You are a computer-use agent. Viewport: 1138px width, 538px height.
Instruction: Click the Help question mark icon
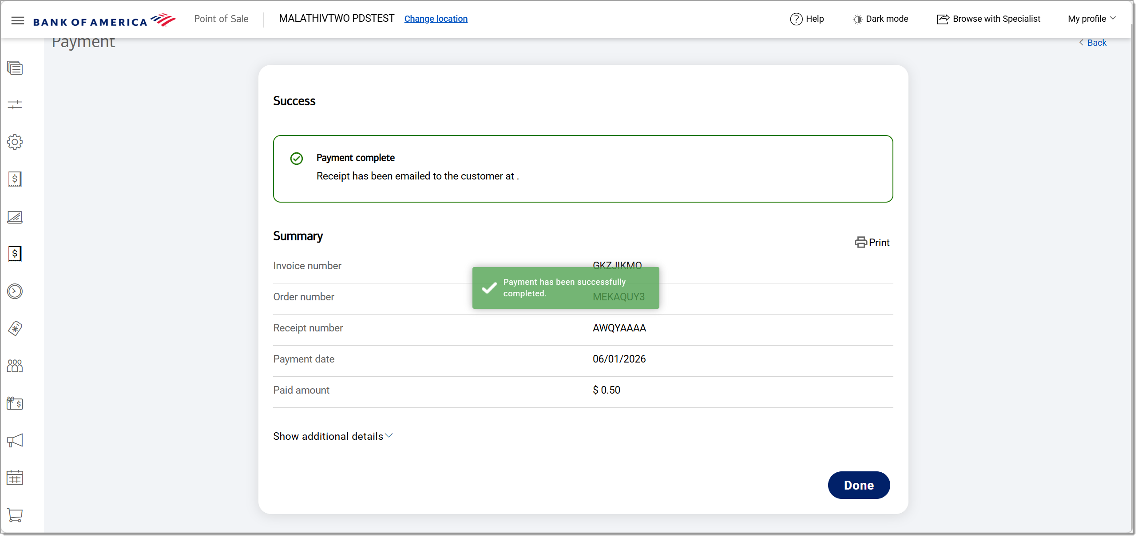pos(796,19)
